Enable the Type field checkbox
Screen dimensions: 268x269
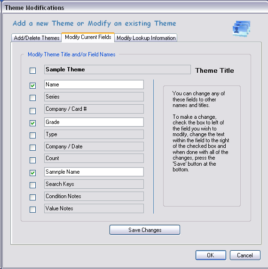[32, 135]
